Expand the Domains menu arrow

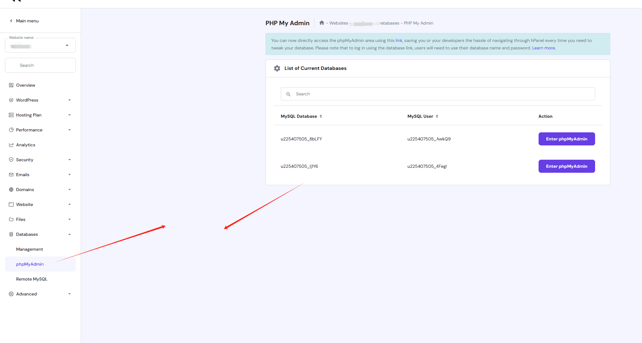point(70,190)
